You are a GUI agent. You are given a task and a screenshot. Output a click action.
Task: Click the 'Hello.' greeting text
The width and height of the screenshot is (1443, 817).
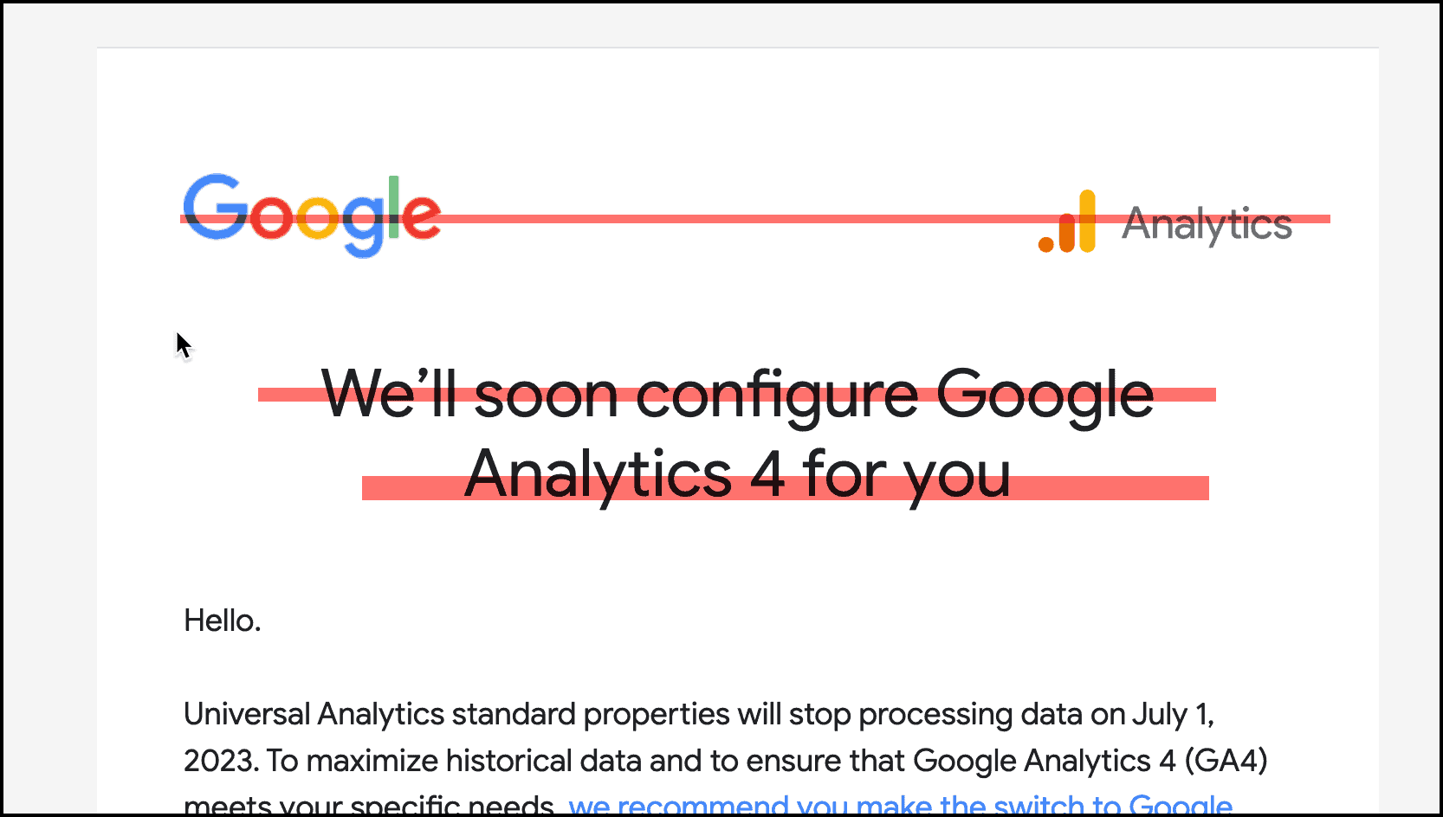pyautogui.click(x=223, y=621)
